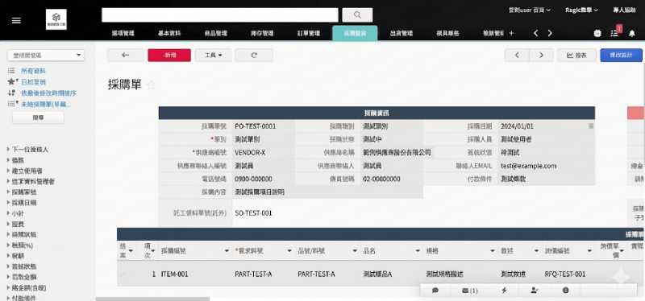Open the 品名 column dropdown arrow

(418, 251)
